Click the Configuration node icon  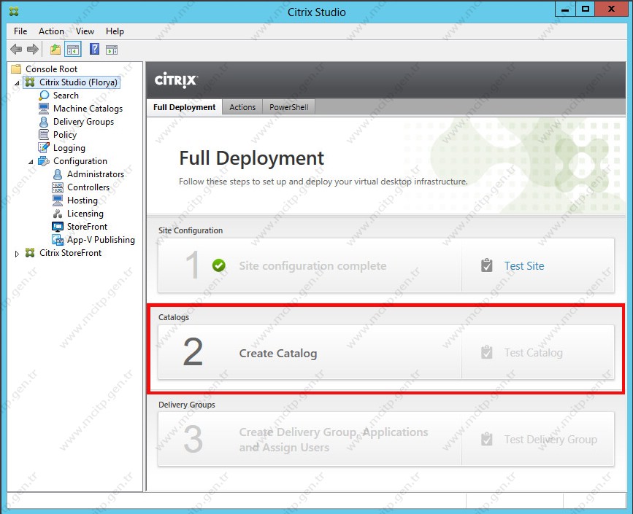(x=44, y=161)
